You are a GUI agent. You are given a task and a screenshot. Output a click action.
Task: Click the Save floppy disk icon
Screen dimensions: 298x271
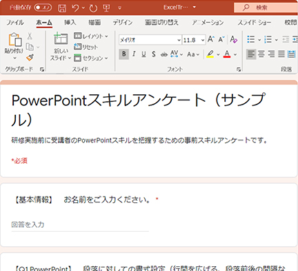click(62, 8)
